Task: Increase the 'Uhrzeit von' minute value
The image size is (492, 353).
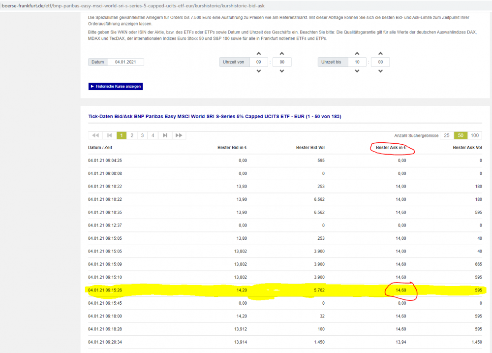Action: 282,53
